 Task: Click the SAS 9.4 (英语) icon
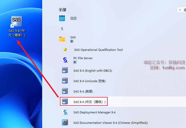pos(65,91)
